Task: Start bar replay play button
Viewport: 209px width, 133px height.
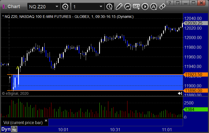Action: [145, 7]
